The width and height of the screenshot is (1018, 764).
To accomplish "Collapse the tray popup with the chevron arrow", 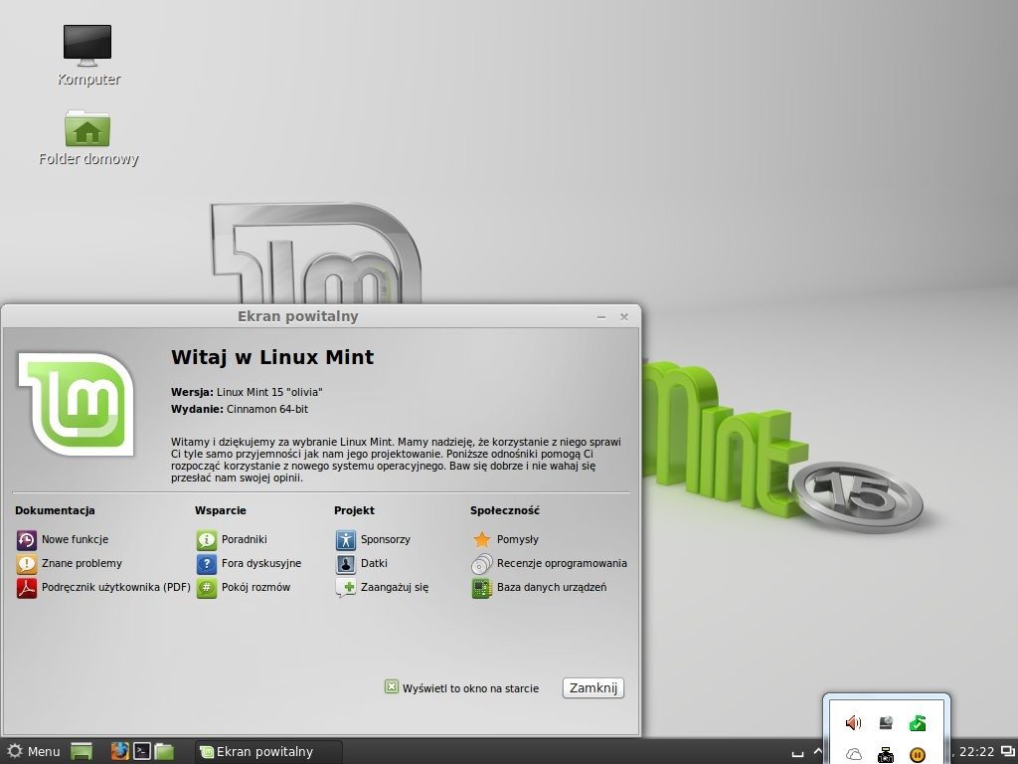I will (x=818, y=752).
